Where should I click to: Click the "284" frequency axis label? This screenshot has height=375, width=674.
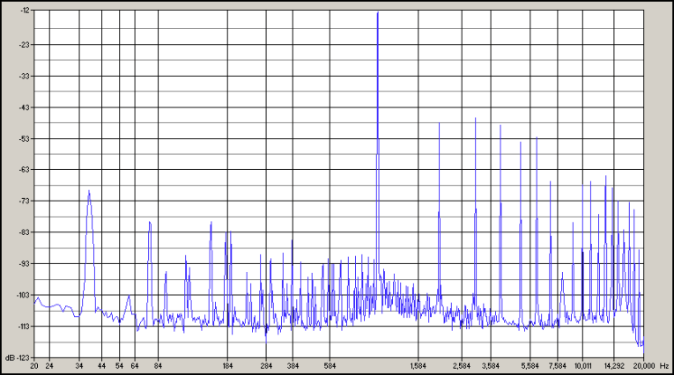[x=266, y=366]
